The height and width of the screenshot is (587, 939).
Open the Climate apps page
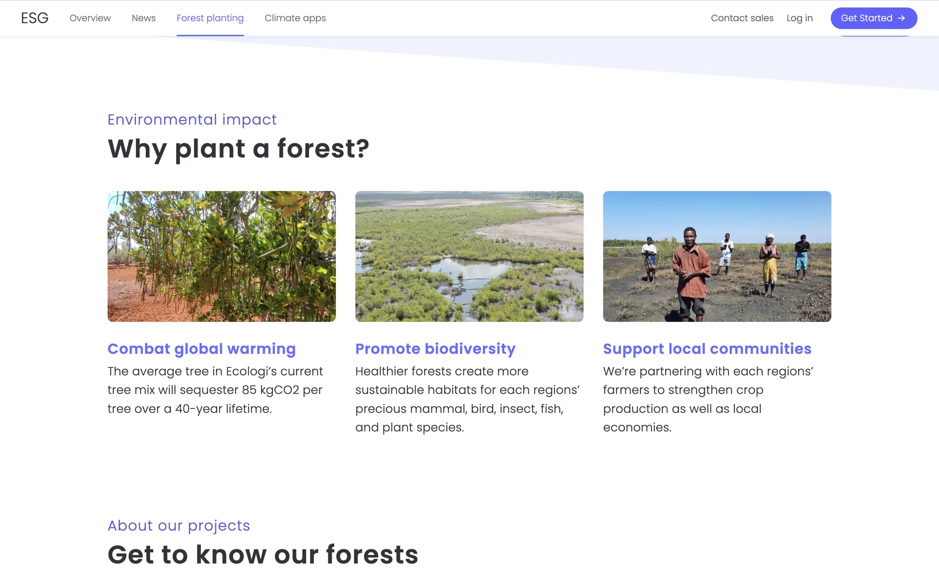click(295, 18)
